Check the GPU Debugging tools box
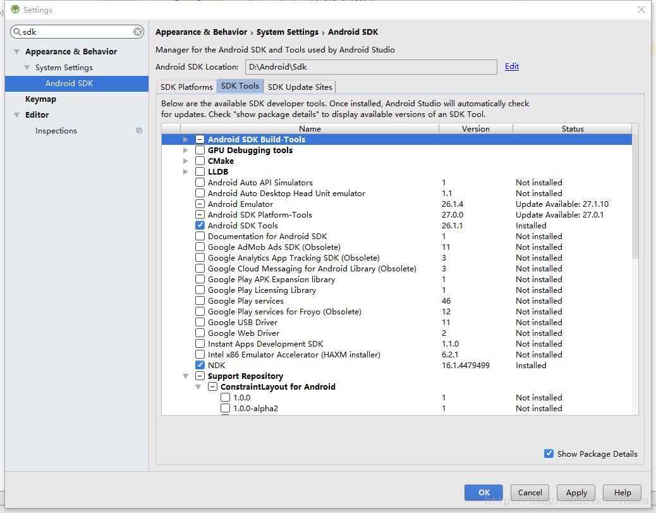The image size is (656, 513). 200,150
